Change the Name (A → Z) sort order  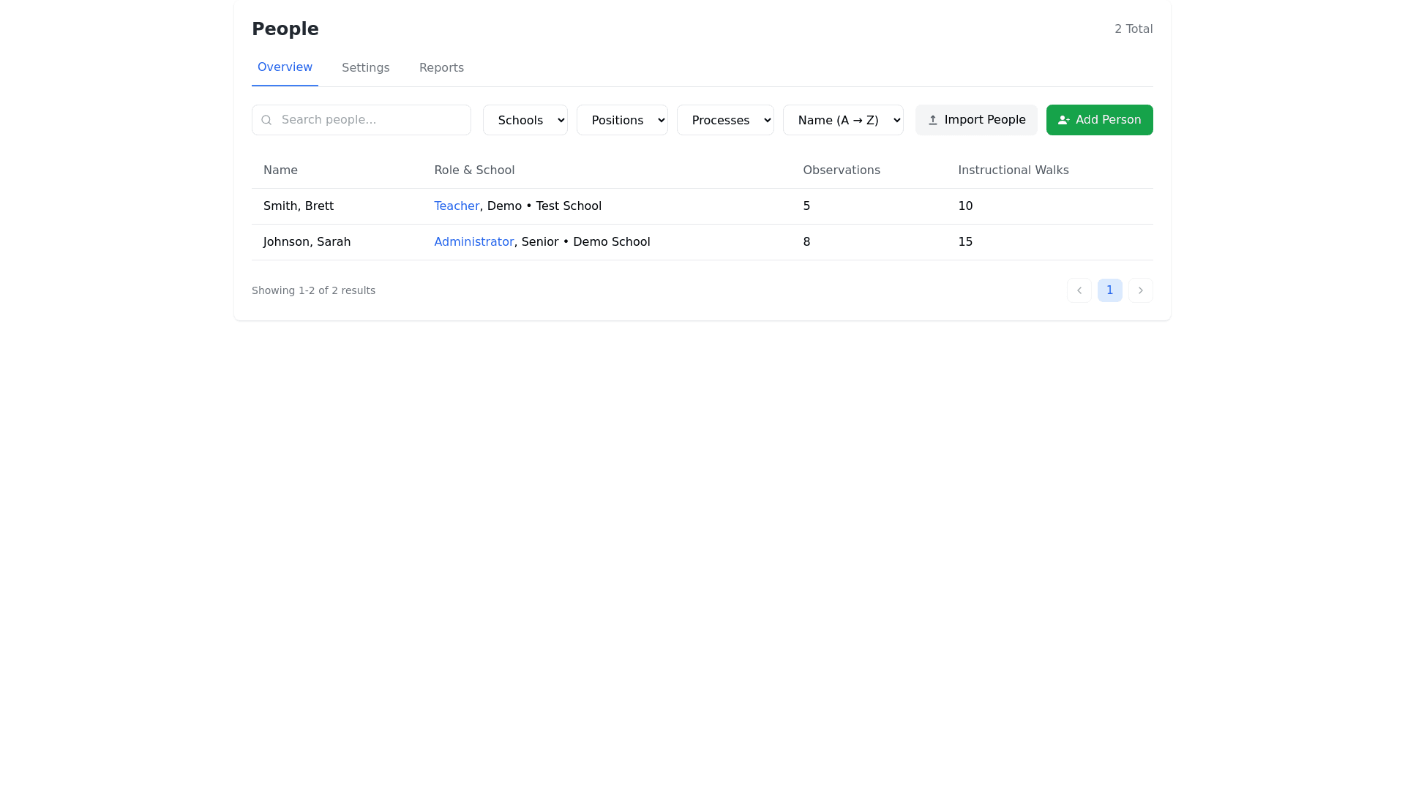842,120
